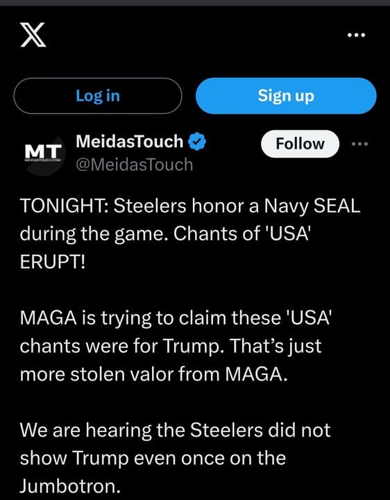The height and width of the screenshot is (500, 390).
Task: Tap the Log in button
Action: coord(98,96)
